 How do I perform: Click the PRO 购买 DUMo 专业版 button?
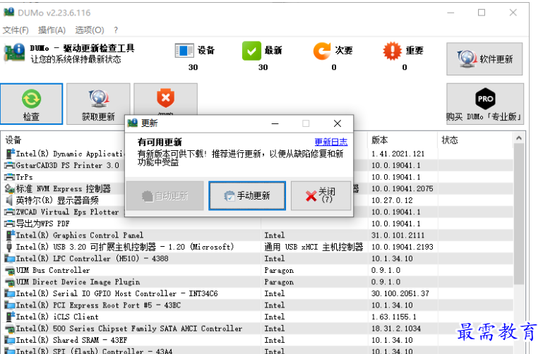484,104
